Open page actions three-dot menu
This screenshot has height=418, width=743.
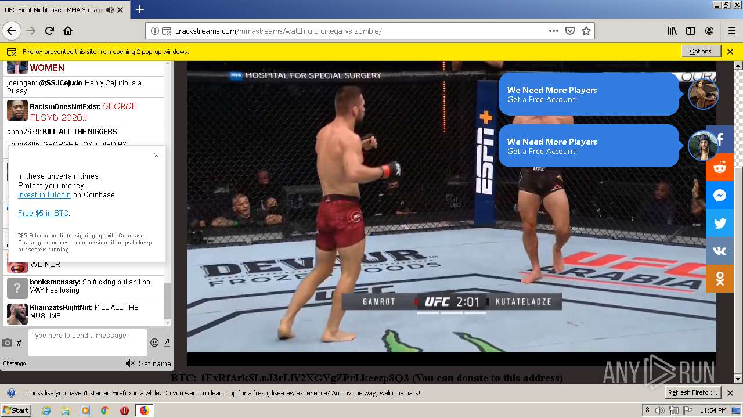coord(554,31)
